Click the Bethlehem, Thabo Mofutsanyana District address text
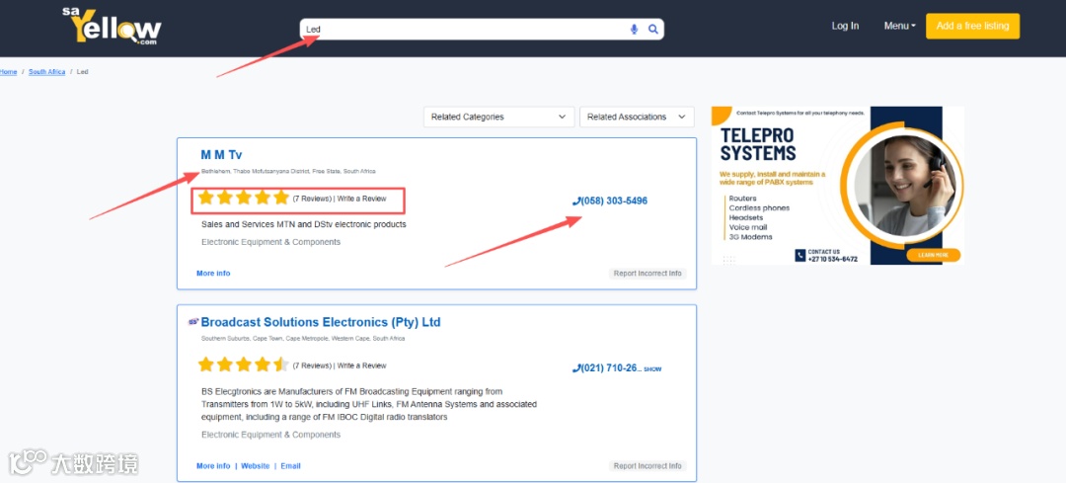1066x483 pixels. [288, 172]
